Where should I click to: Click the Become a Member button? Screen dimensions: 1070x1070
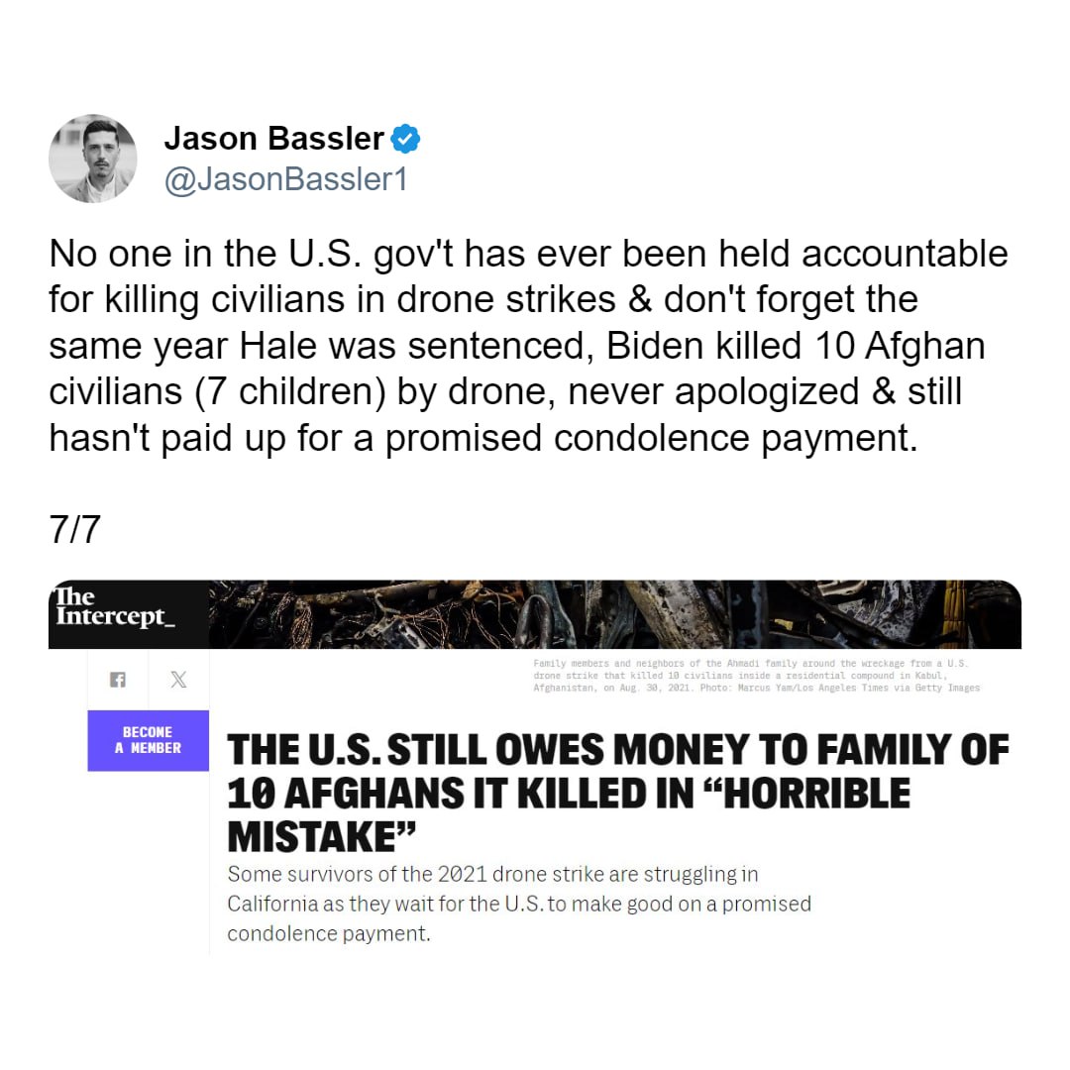click(148, 740)
